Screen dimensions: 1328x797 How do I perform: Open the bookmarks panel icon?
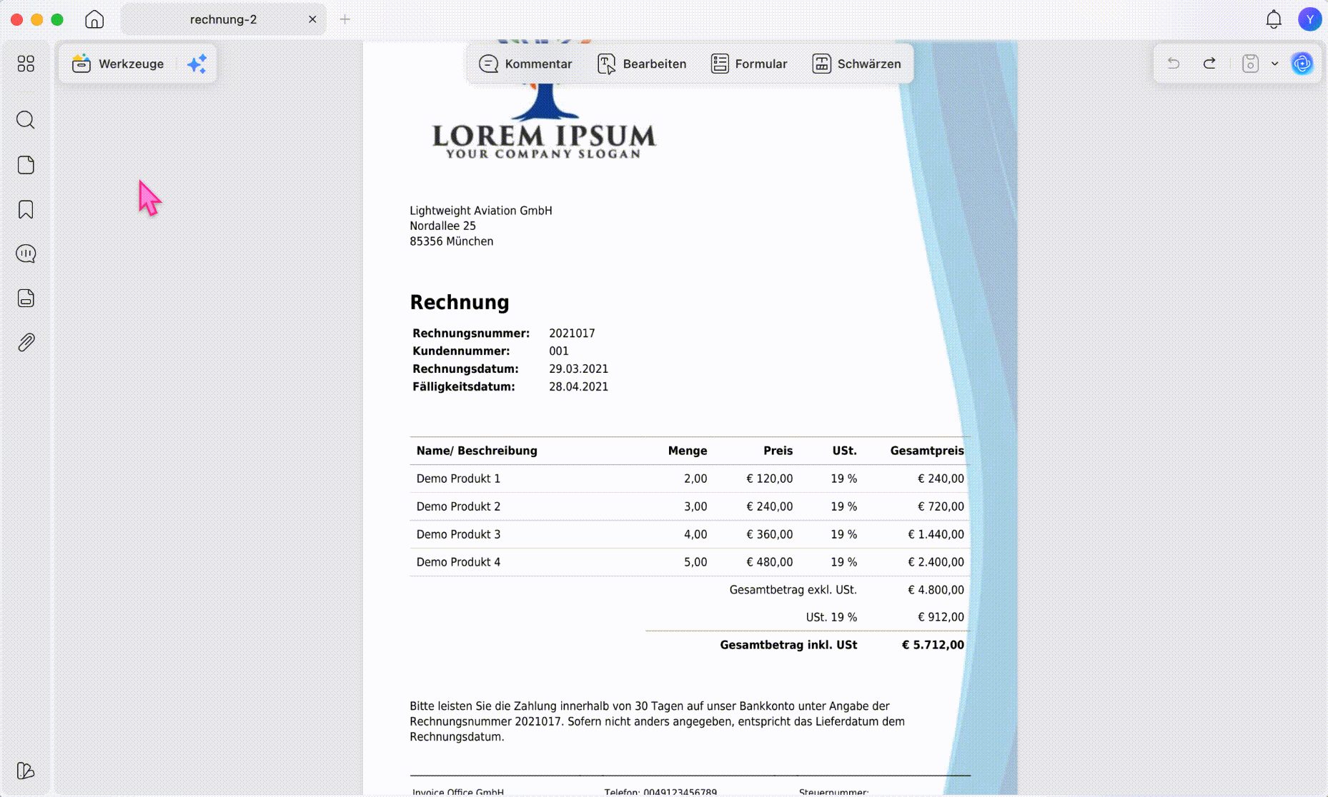tap(26, 209)
